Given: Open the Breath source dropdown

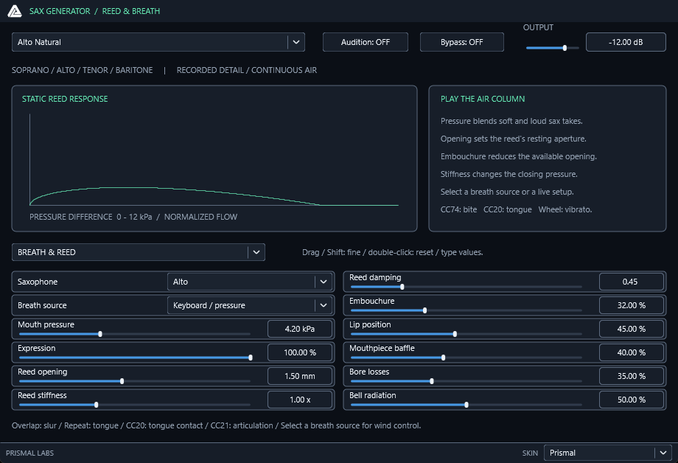Looking at the screenshot, I should coord(250,305).
